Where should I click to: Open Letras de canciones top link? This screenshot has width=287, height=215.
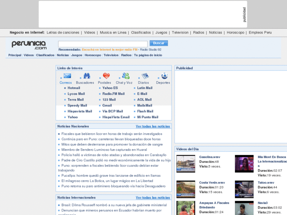tap(63, 33)
